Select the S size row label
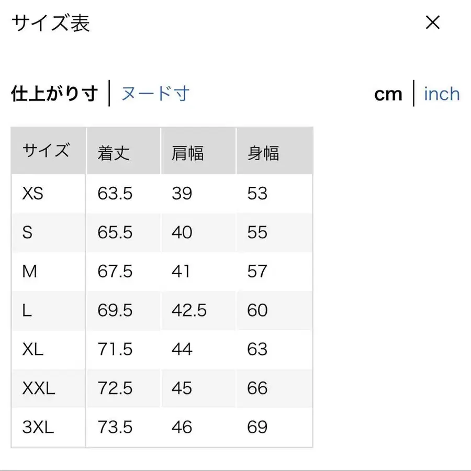471x471 pixels. pos(27,232)
